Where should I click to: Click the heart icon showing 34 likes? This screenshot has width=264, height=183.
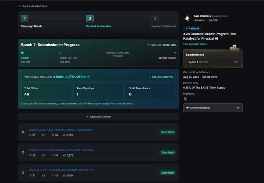click(53, 155)
